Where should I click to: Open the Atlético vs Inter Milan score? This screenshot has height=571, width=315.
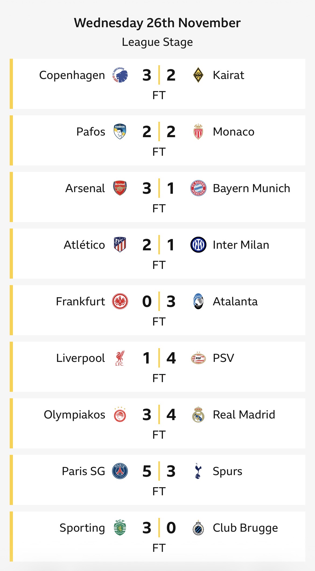pyautogui.click(x=159, y=245)
